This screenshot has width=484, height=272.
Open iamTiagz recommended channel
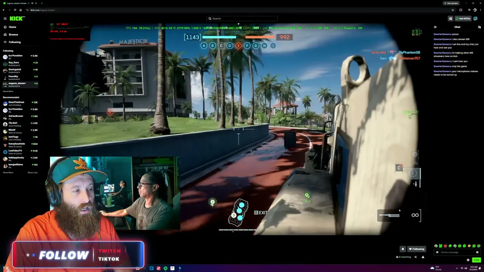[20, 138]
